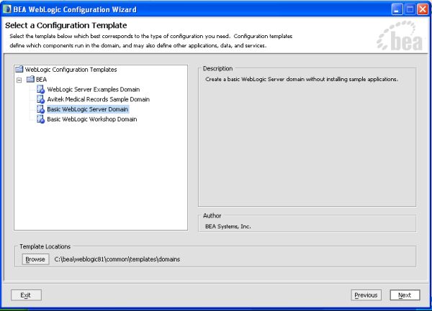Go back with the Previous button
The height and width of the screenshot is (311, 432).
coord(366,295)
